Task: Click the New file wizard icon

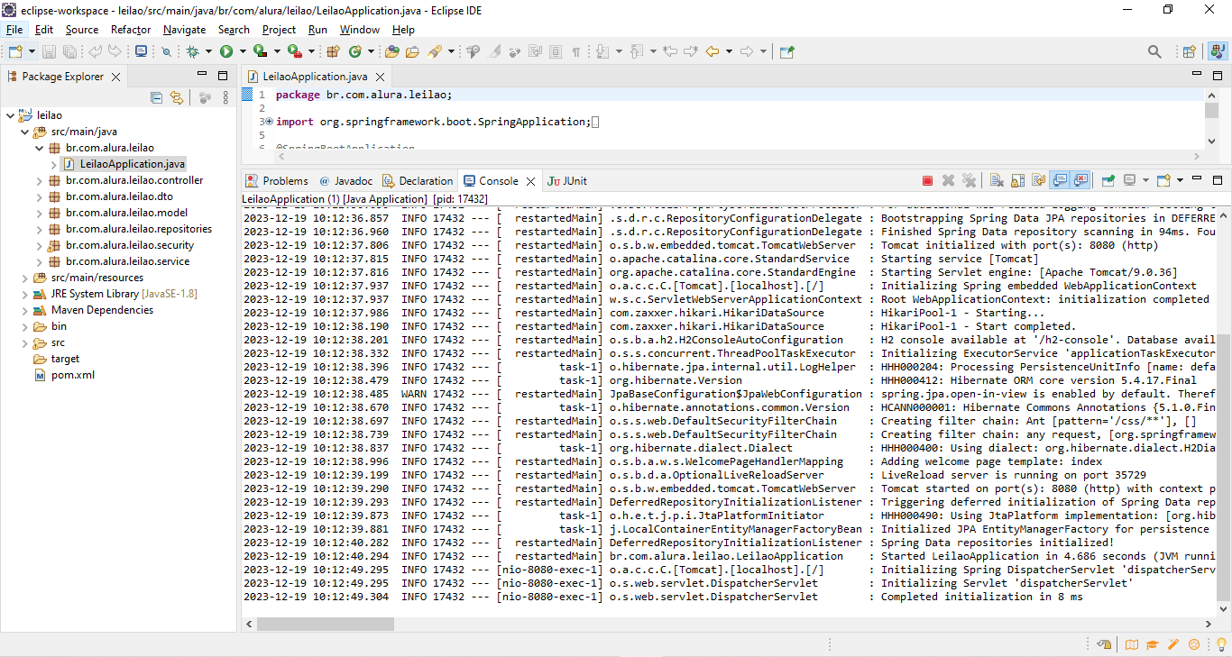Action: [15, 51]
